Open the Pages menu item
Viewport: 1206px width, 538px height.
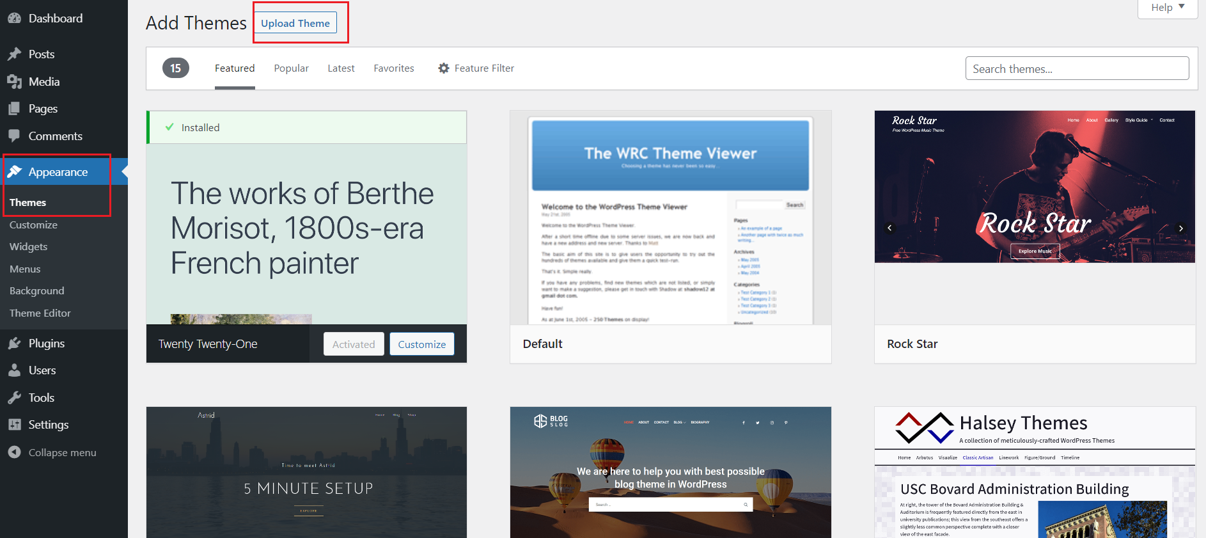(x=64, y=109)
